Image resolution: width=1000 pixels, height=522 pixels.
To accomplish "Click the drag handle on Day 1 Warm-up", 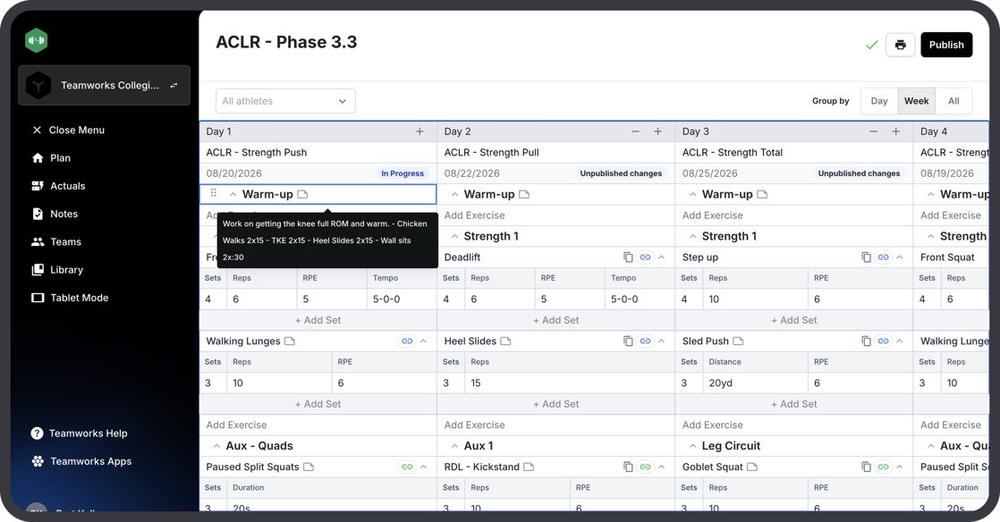I will click(214, 193).
